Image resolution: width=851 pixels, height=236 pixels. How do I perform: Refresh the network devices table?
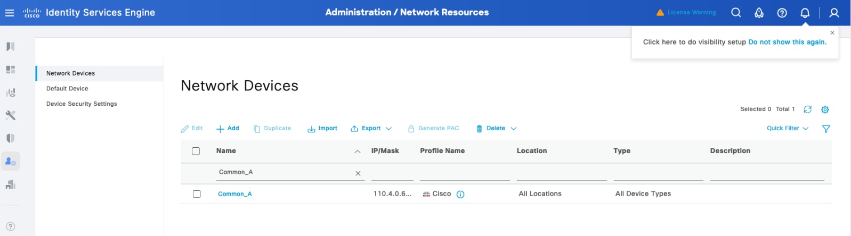click(x=807, y=109)
